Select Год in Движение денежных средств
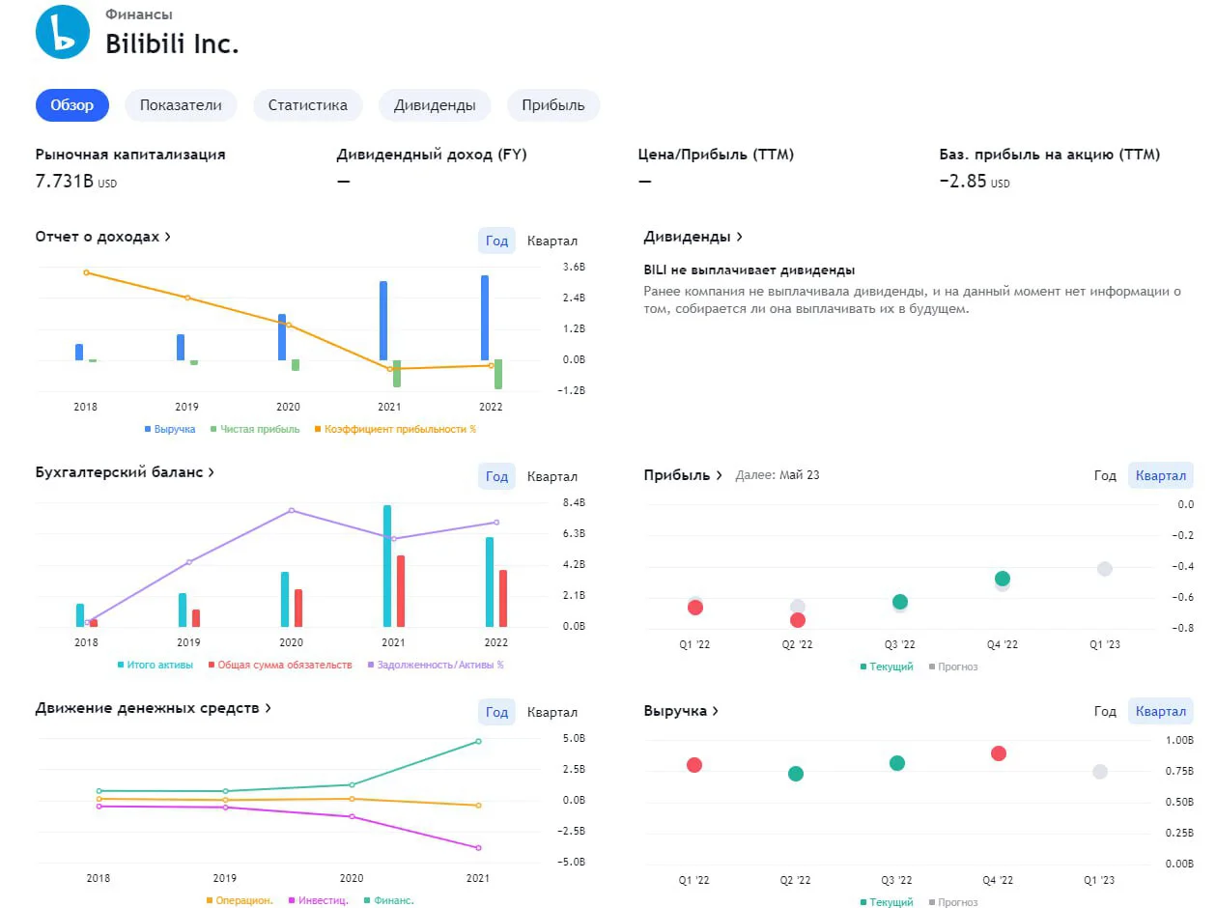The image size is (1216, 908). [496, 712]
